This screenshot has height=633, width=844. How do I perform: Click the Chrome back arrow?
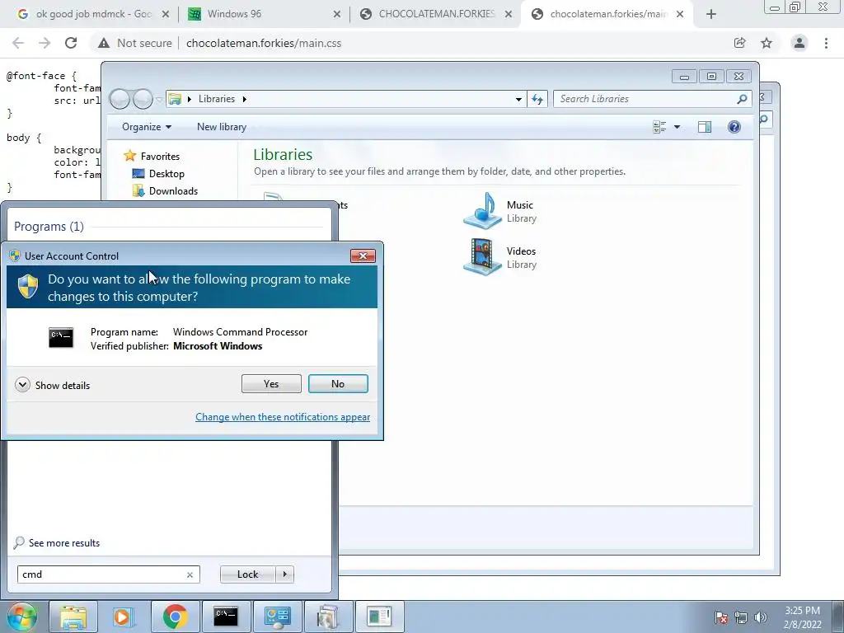click(x=18, y=43)
